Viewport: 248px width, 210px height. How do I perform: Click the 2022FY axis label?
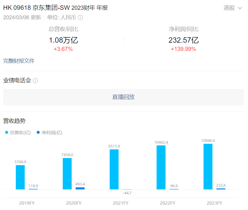[168, 203]
